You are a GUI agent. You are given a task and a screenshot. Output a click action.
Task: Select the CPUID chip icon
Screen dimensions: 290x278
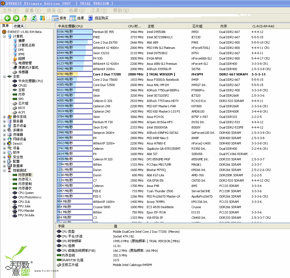[x=15, y=85]
